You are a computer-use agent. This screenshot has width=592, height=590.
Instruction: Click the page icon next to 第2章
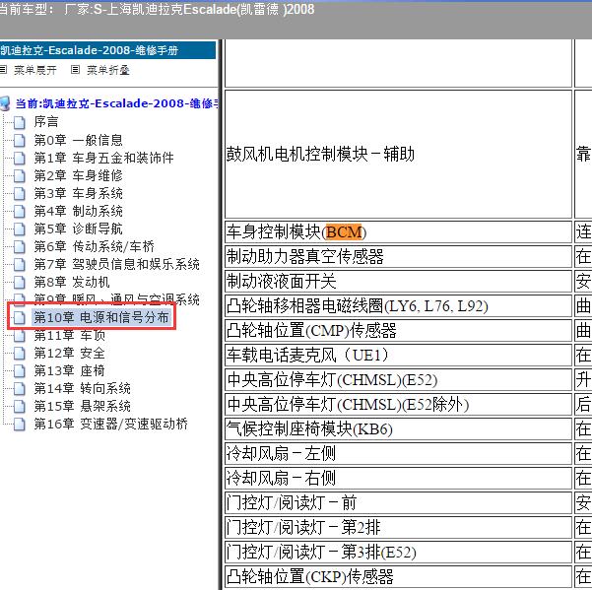pyautogui.click(x=20, y=176)
